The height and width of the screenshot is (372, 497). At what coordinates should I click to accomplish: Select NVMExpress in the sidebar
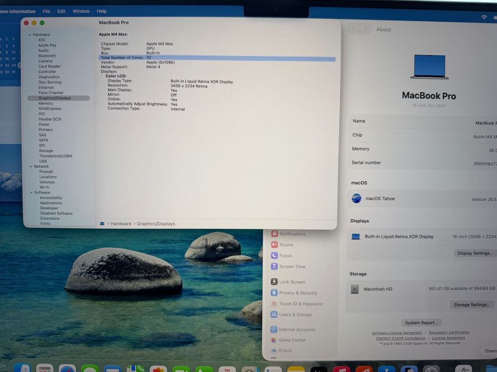[50, 108]
